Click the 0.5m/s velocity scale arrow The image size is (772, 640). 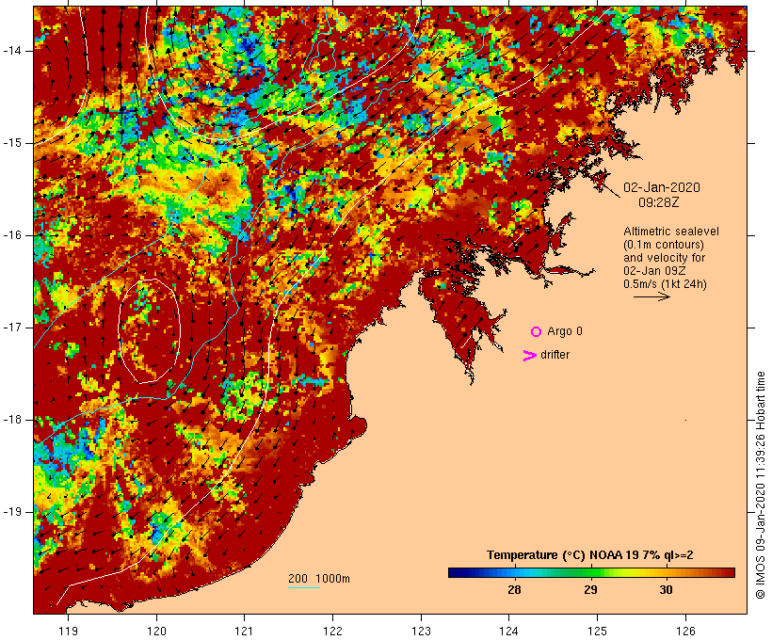(651, 296)
